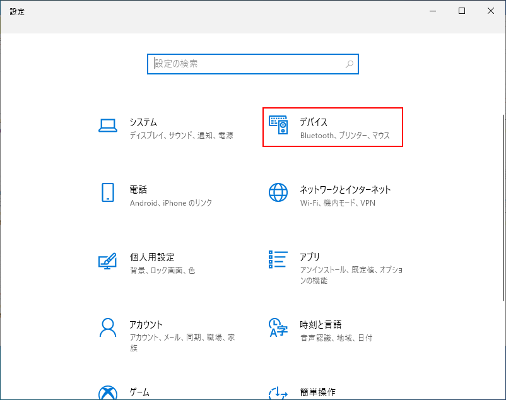Image resolution: width=506 pixels, height=400 pixels.
Task: Minimize the 設定 window
Action: point(433,11)
